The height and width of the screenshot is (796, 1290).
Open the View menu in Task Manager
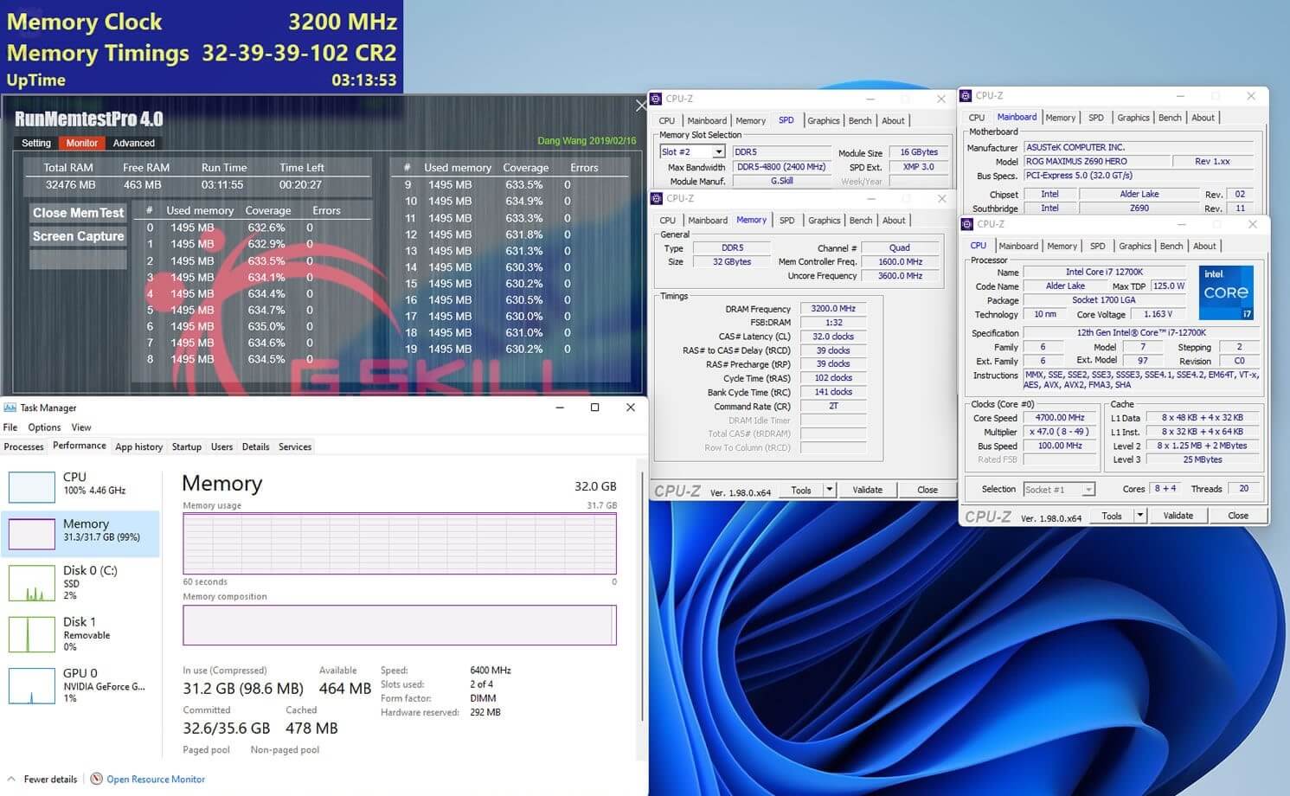81,427
